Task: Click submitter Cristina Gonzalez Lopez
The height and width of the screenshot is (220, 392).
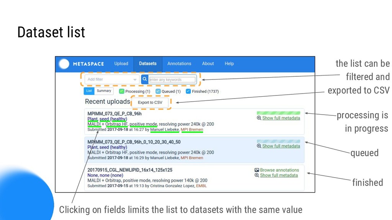Action: 172,186
